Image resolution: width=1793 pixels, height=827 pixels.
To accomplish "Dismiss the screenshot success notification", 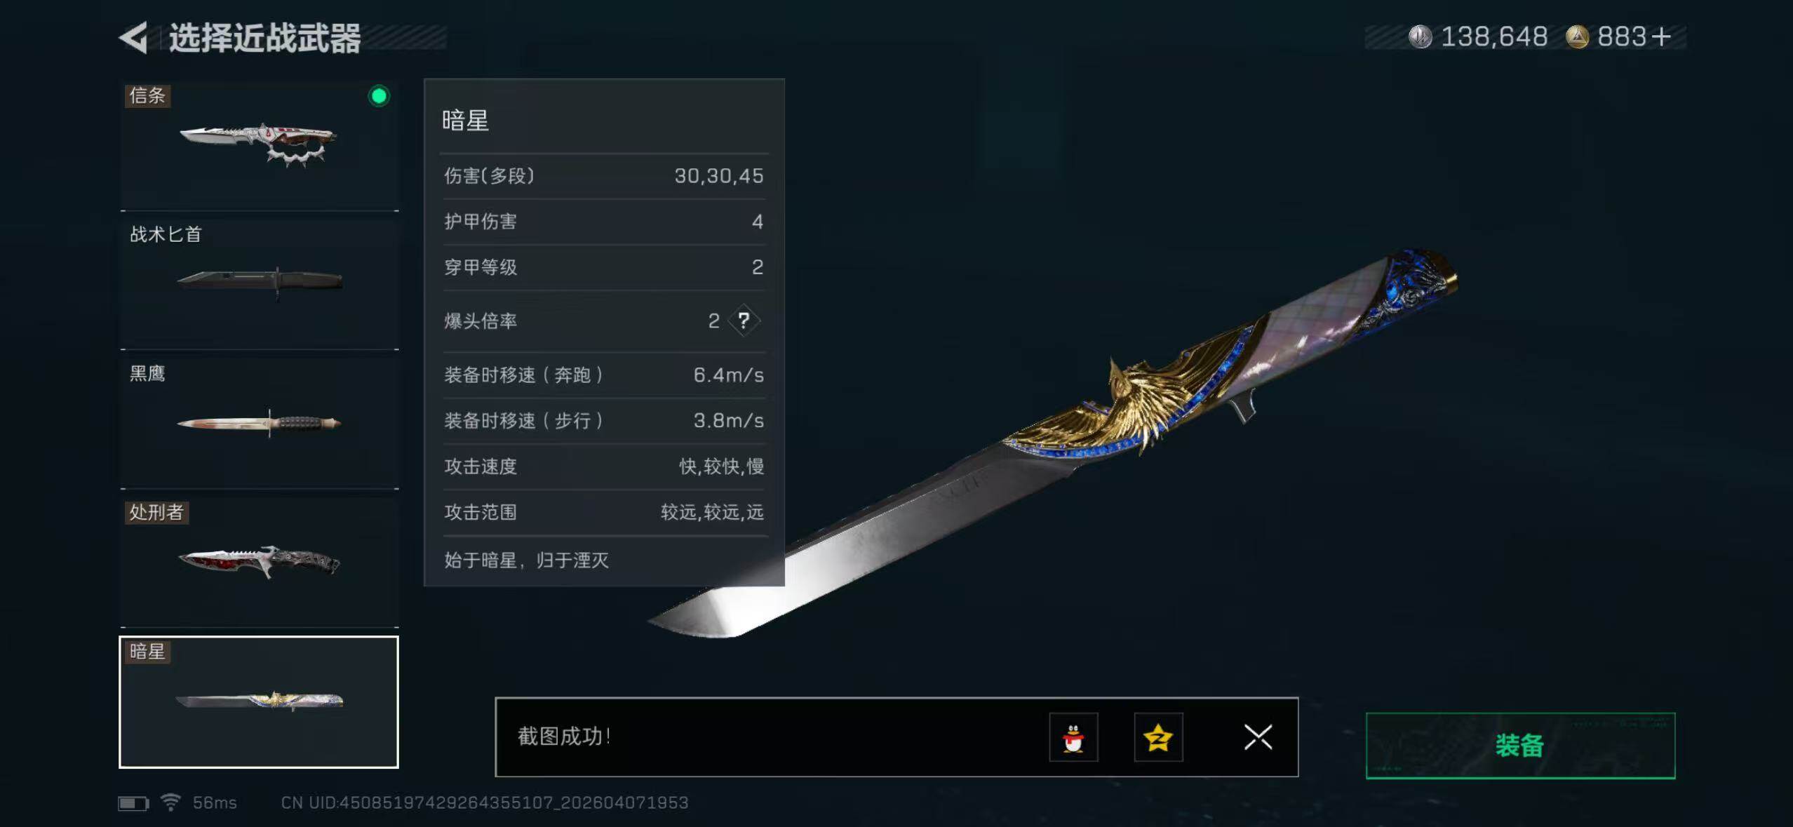I will point(1258,737).
